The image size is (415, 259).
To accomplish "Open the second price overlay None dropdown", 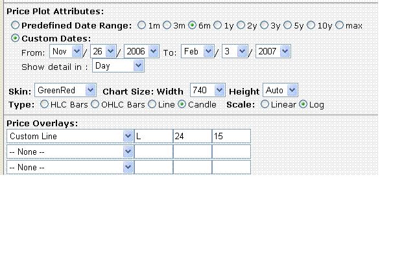I will tap(70, 152).
